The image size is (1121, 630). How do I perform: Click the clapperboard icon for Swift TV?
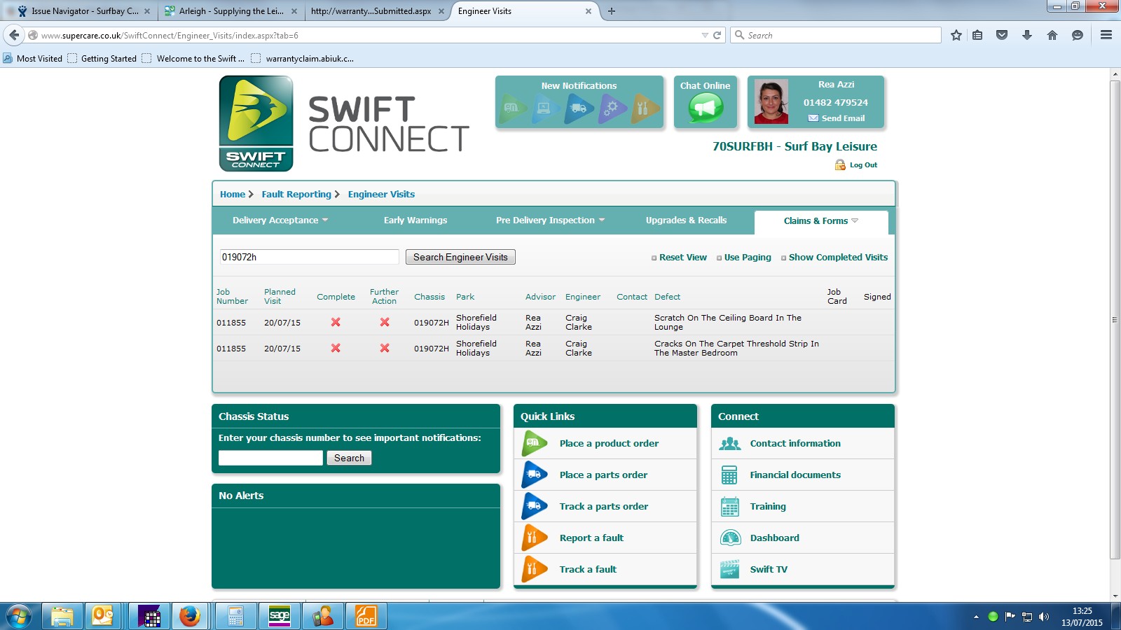pyautogui.click(x=730, y=569)
